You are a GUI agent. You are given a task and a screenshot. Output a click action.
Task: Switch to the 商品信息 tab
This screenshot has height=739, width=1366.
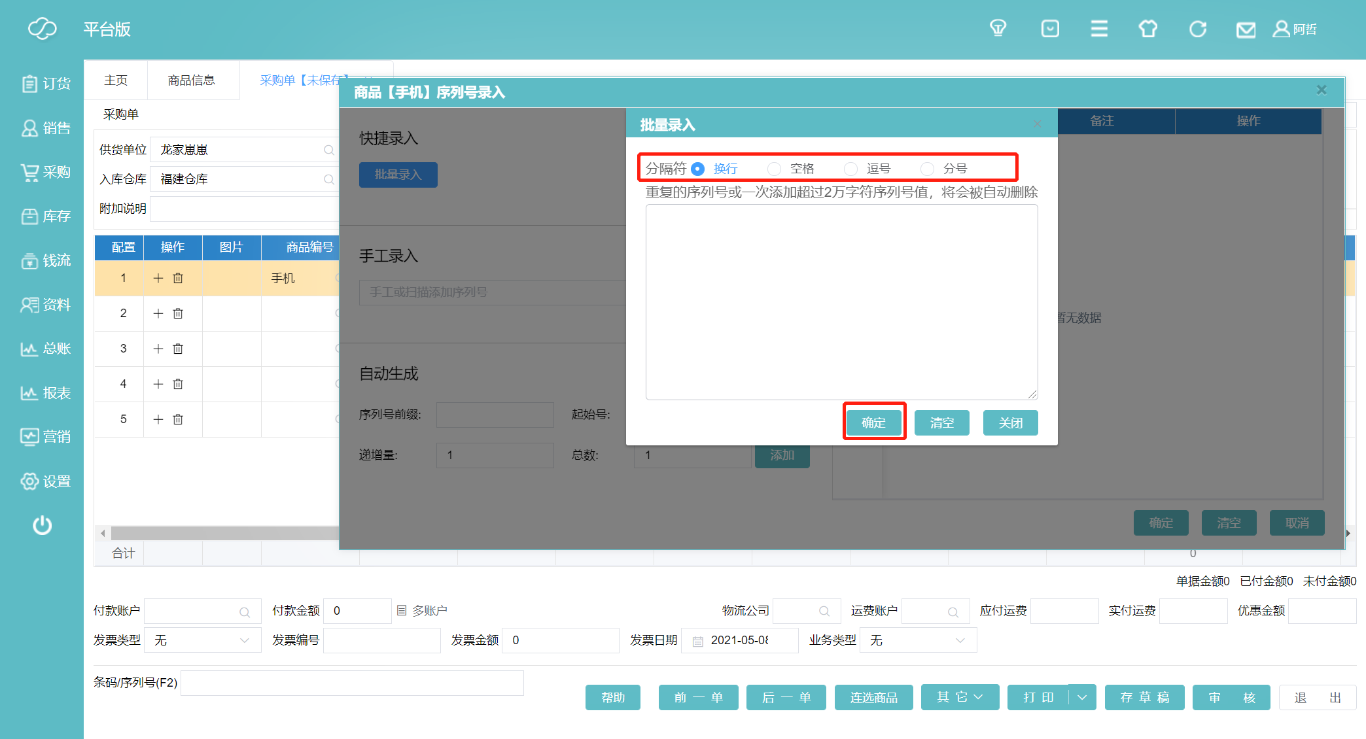click(x=191, y=80)
